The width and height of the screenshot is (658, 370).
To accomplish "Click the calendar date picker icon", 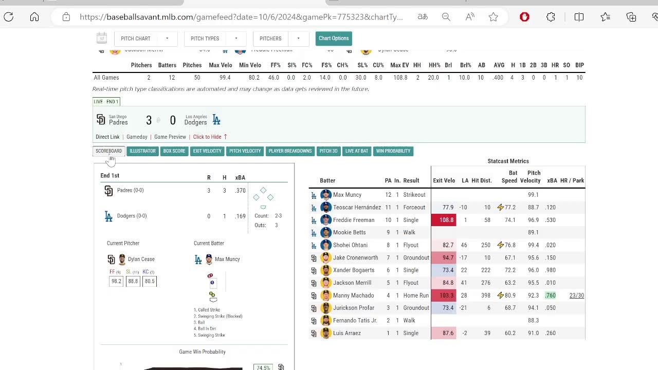I will click(x=101, y=38).
